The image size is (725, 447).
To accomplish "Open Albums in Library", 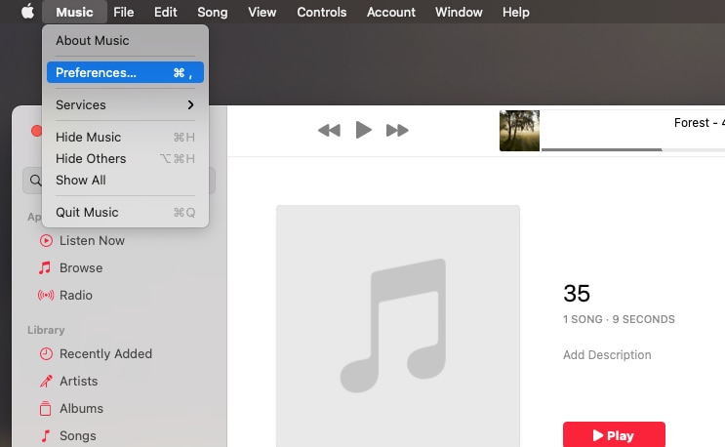I will [x=81, y=408].
